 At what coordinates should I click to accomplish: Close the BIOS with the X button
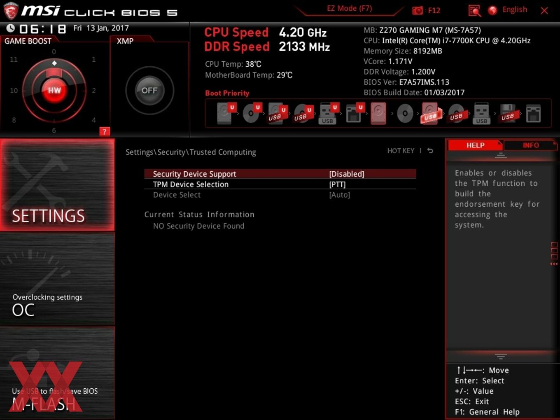point(544,11)
